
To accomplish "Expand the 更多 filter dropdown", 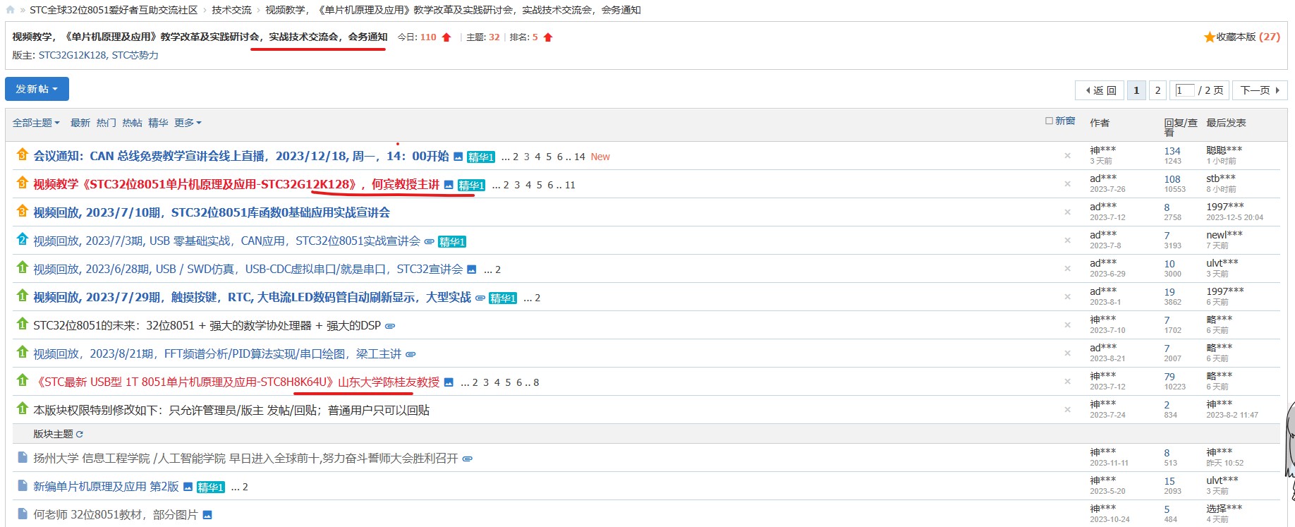I will (x=188, y=123).
